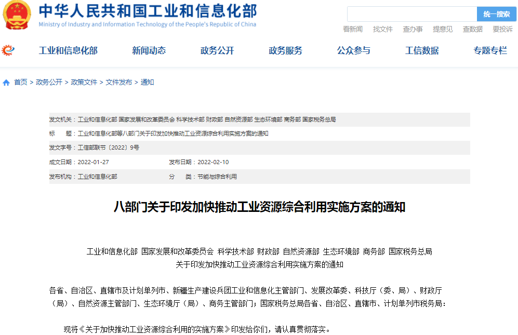The image size is (518, 335).
Task: Click the 找文件 quick link
Action: [383, 29]
